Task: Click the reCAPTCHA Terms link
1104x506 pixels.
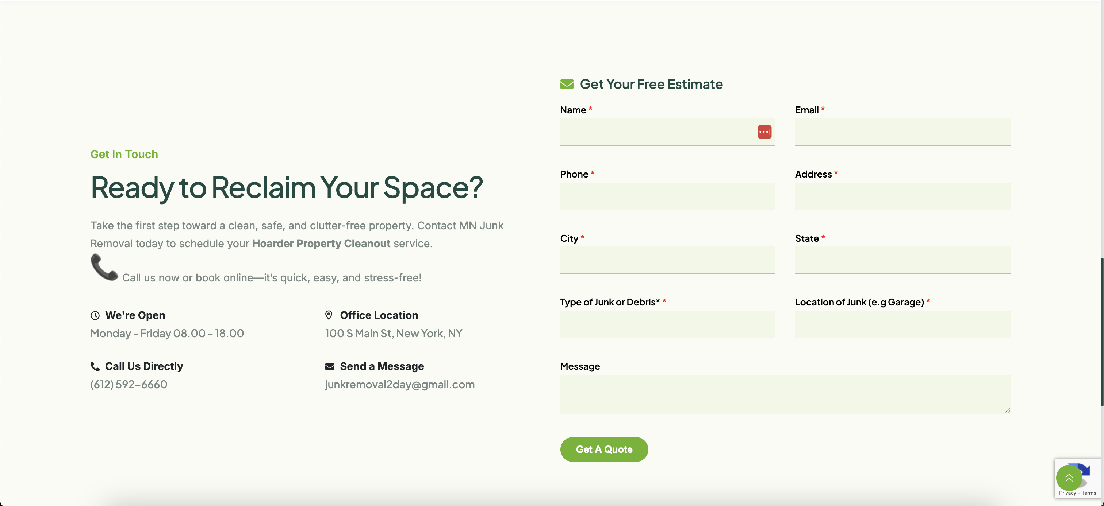Action: click(1089, 493)
